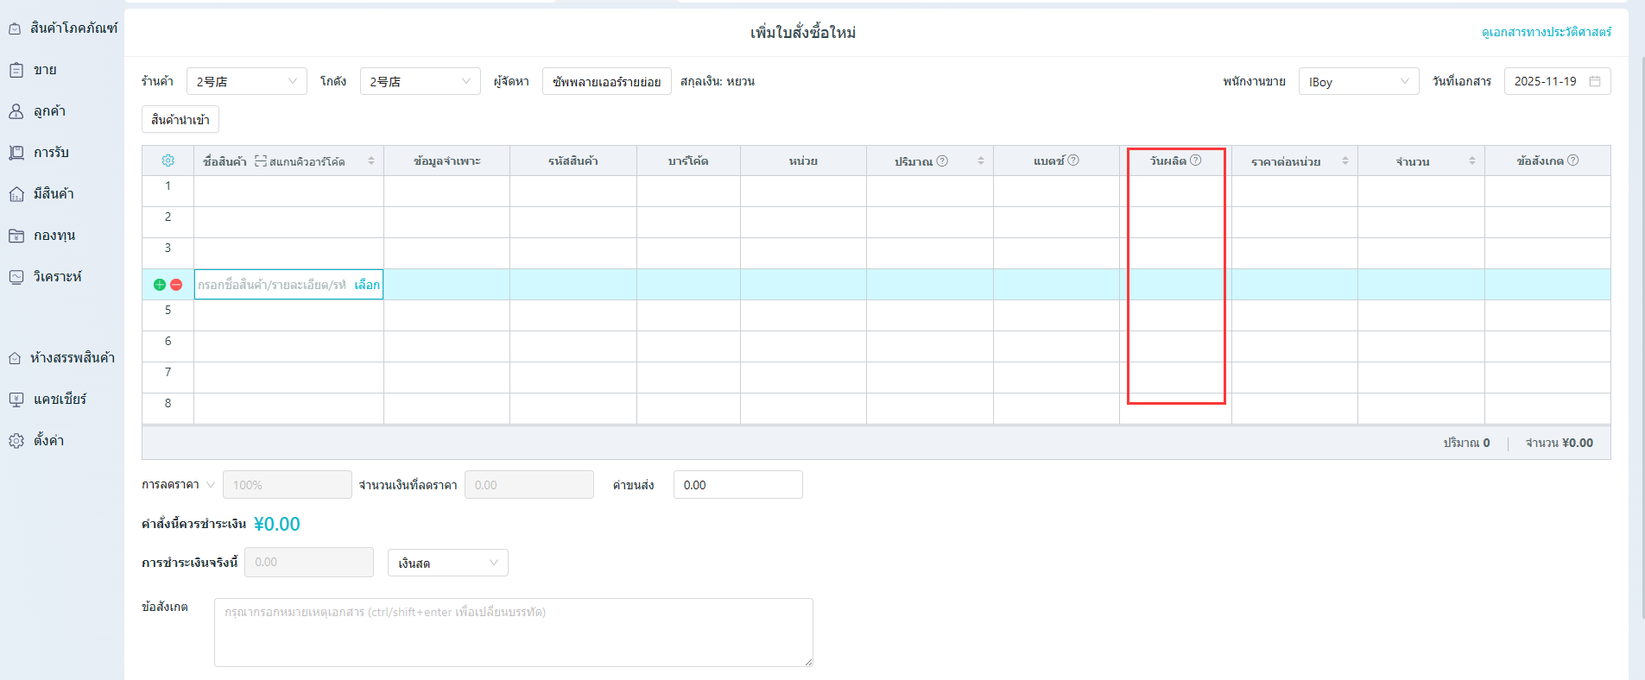Viewport: 1645px width, 680px height.
Task: Open the เงินสด payment method dropdown
Action: click(x=447, y=563)
